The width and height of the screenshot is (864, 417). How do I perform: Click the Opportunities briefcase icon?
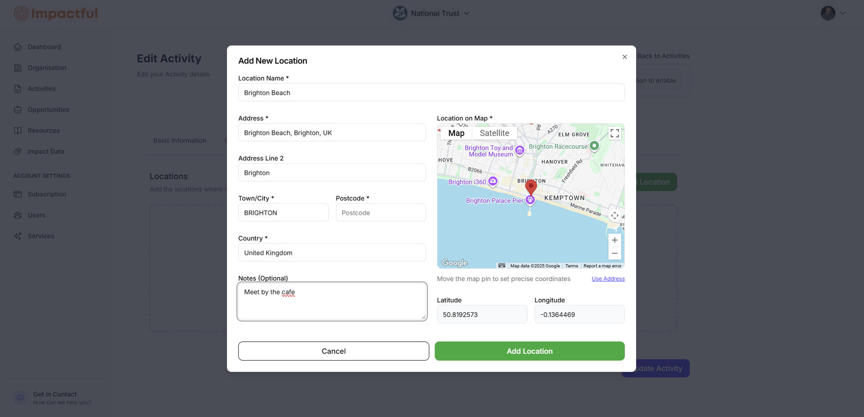[x=18, y=110]
